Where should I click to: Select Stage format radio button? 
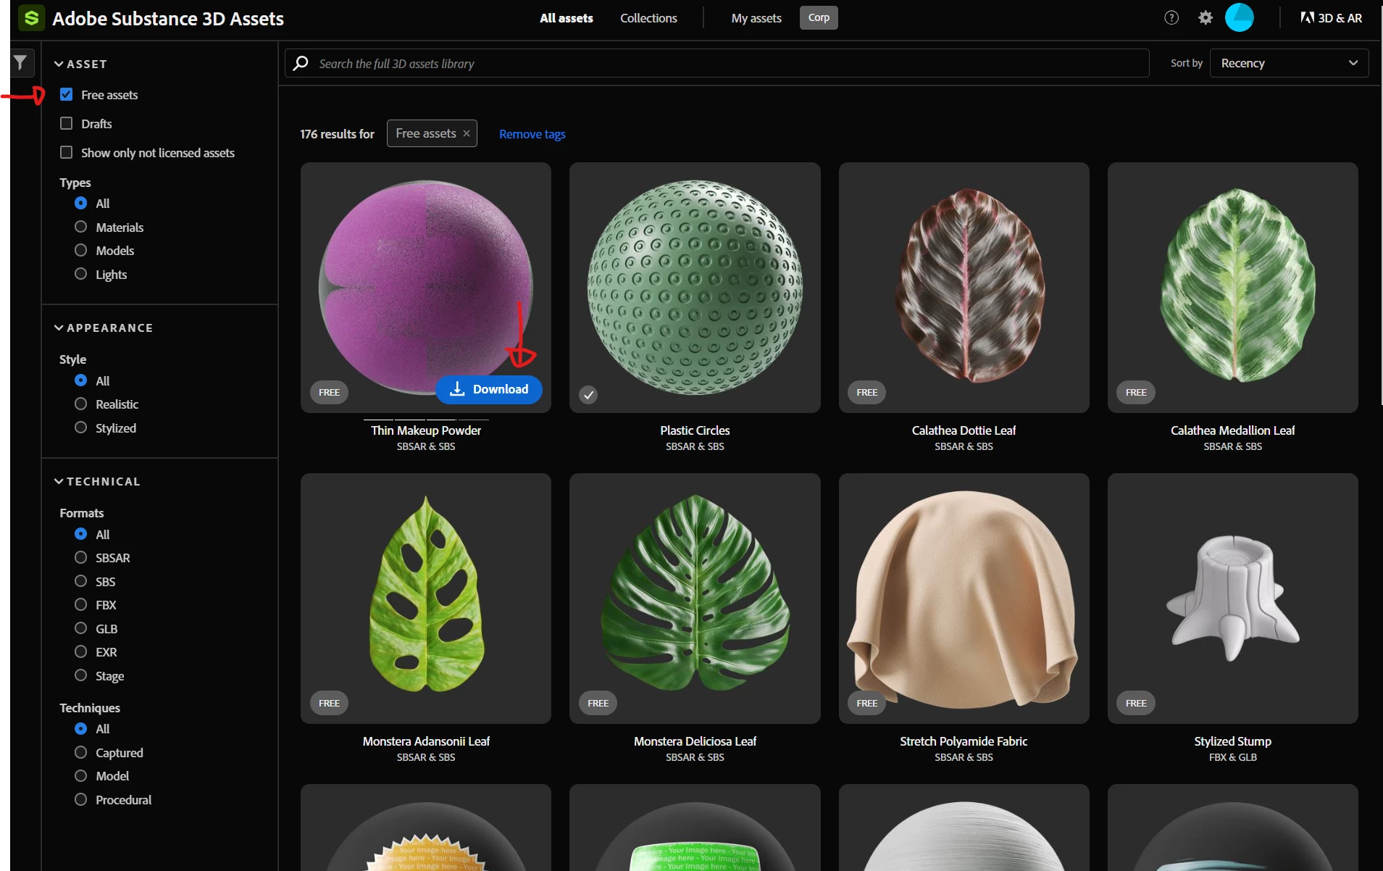[80, 675]
